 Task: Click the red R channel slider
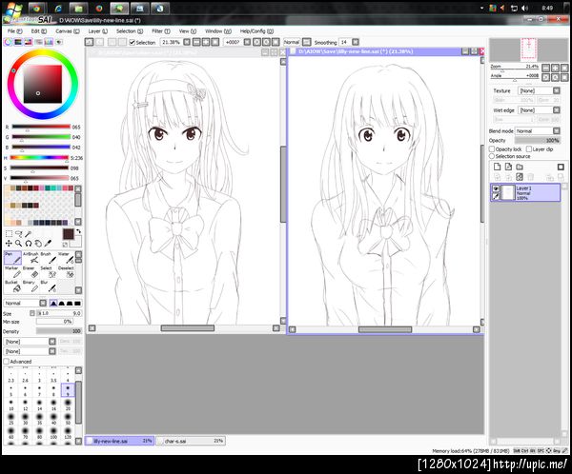click(x=41, y=127)
